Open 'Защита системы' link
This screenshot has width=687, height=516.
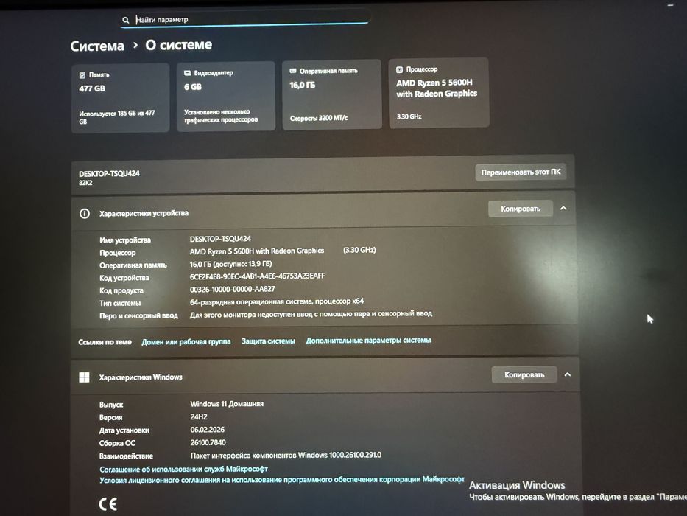268,341
